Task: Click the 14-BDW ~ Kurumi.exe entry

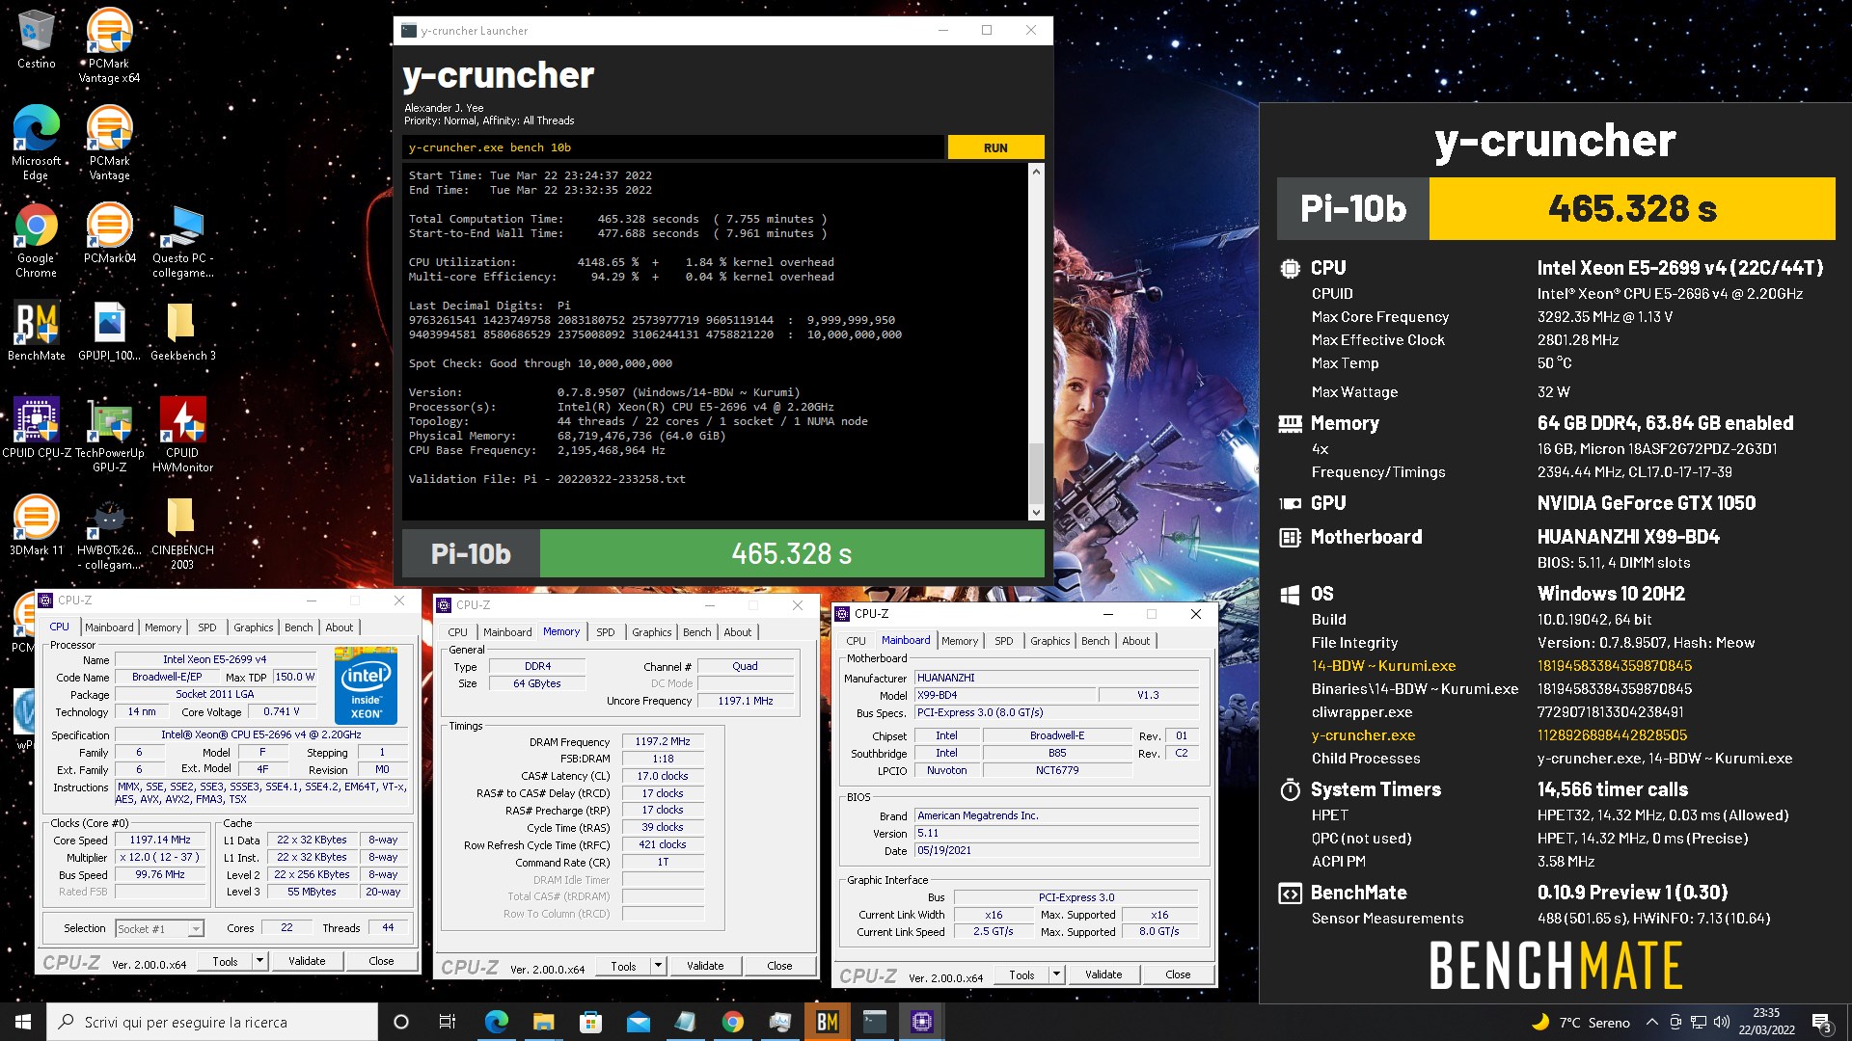Action: [x=1383, y=666]
